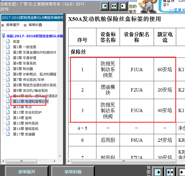Image resolution: width=185 pixels, height=176 pixels.
Task: Click table cell 25安培
Action: [165, 140]
